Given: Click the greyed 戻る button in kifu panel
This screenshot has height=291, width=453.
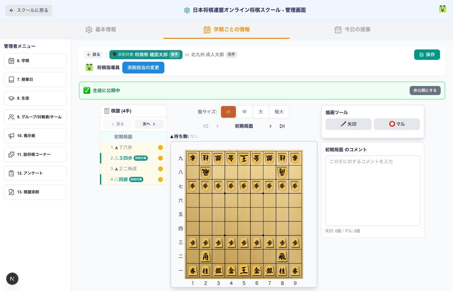Looking at the screenshot, I should click(117, 124).
